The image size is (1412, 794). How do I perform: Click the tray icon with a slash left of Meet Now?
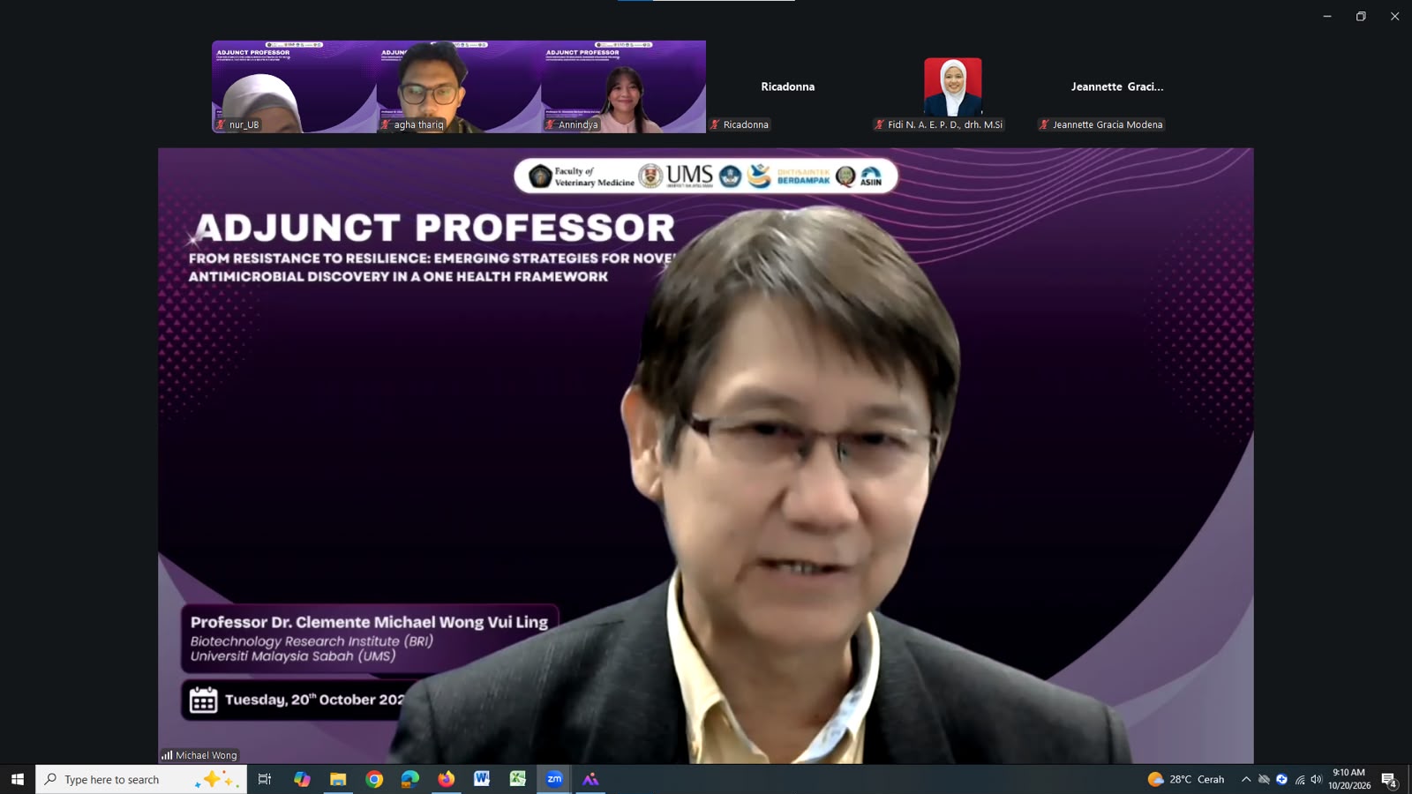(x=1264, y=779)
